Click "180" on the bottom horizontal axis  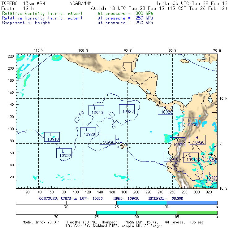click(124, 192)
